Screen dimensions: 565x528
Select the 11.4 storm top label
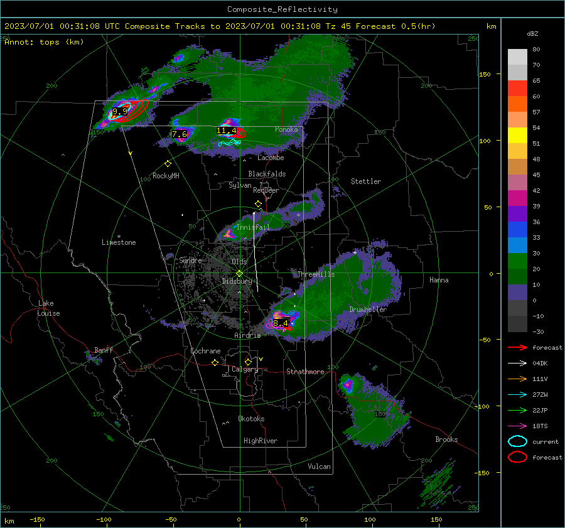pyautogui.click(x=227, y=131)
